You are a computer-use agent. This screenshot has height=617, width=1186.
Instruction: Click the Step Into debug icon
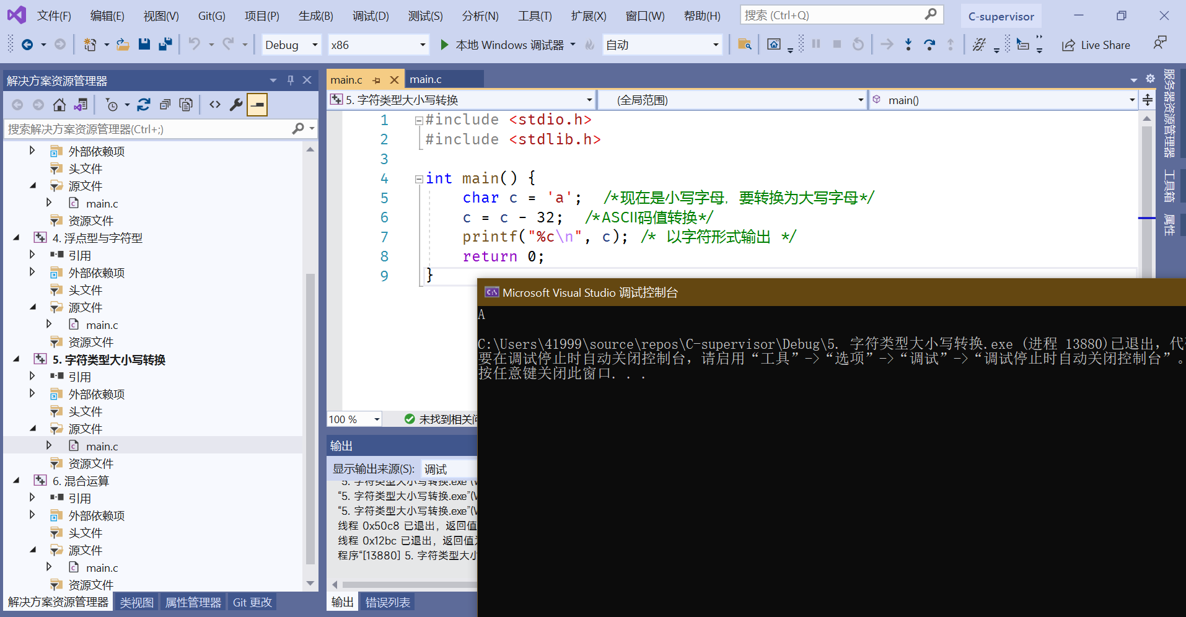[x=908, y=45]
